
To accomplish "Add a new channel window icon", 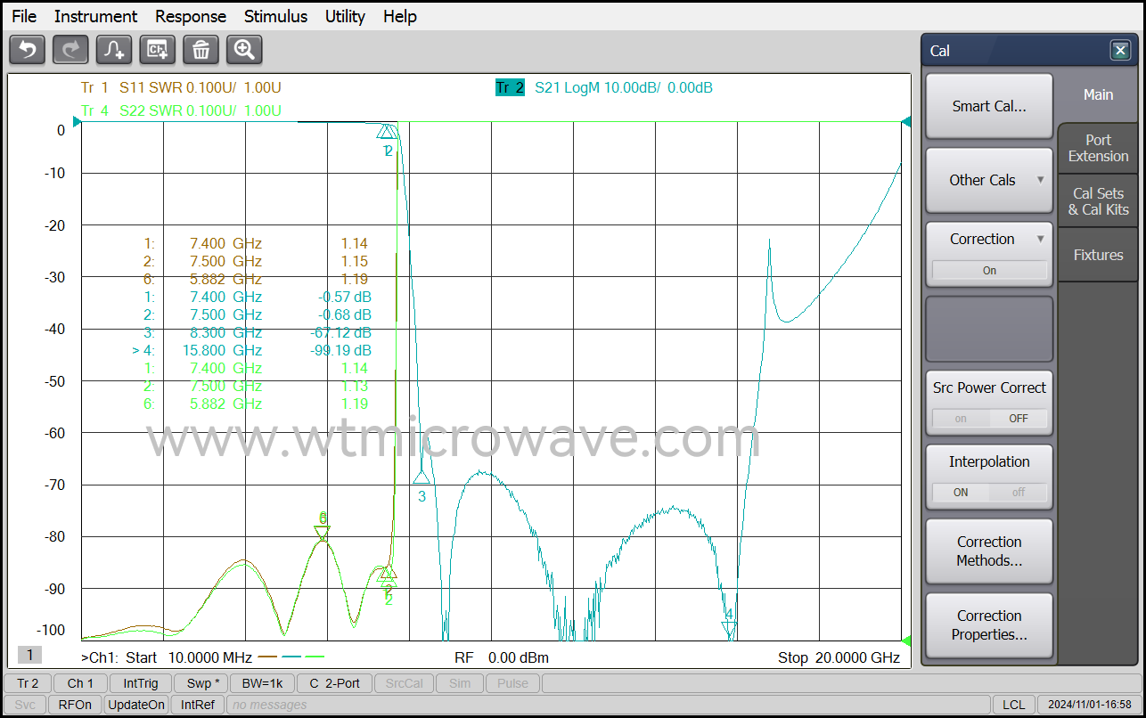I will [158, 50].
